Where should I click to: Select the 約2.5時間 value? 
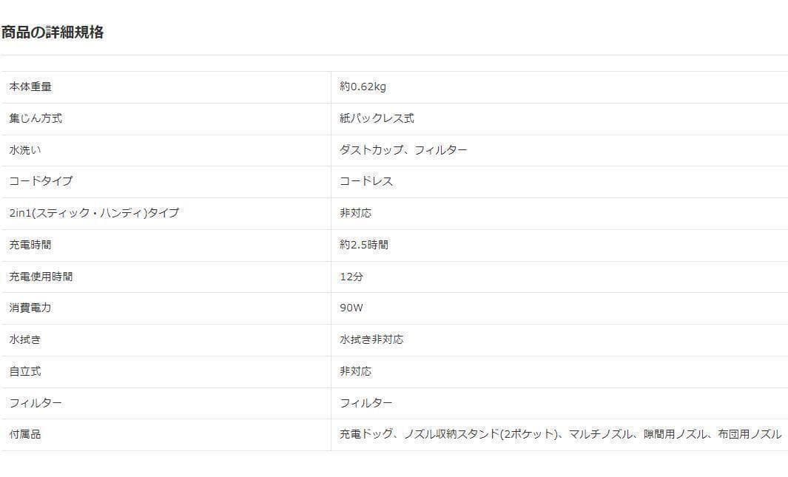364,245
